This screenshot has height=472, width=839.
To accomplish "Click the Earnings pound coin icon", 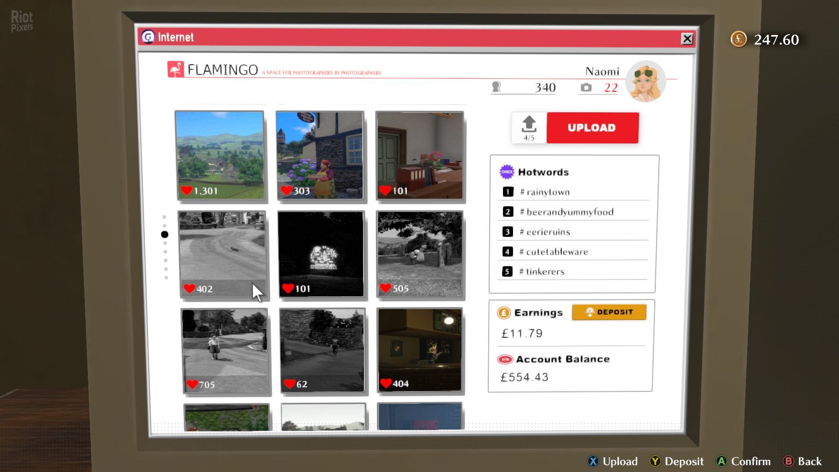I will pyautogui.click(x=504, y=312).
